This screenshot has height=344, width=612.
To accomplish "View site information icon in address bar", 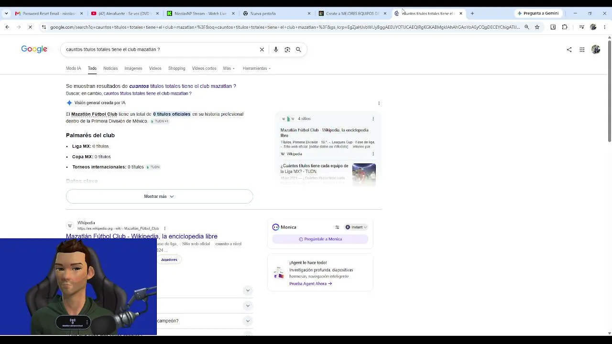I will pyautogui.click(x=44, y=27).
